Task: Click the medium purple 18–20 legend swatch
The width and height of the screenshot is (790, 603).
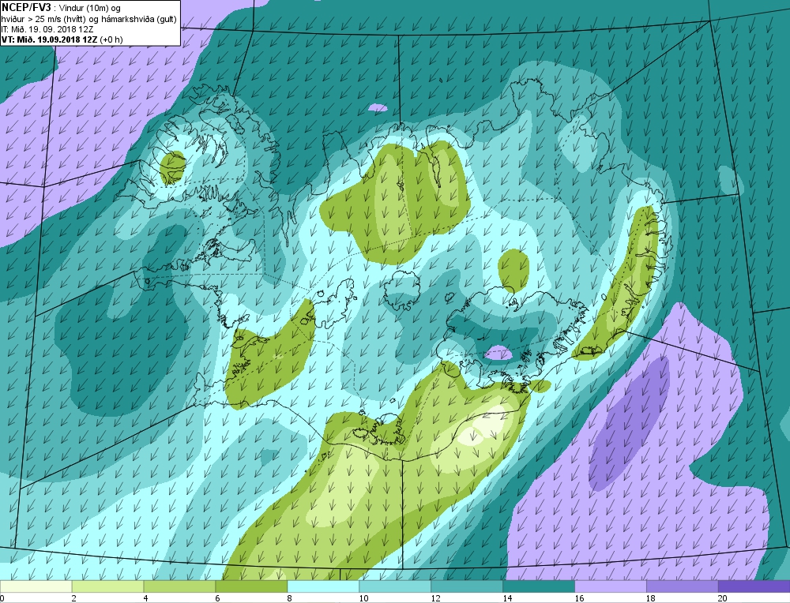Action: click(x=683, y=587)
